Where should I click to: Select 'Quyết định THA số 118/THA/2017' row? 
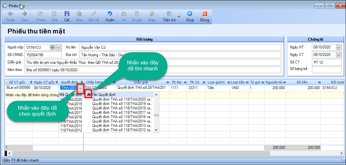click(122, 112)
